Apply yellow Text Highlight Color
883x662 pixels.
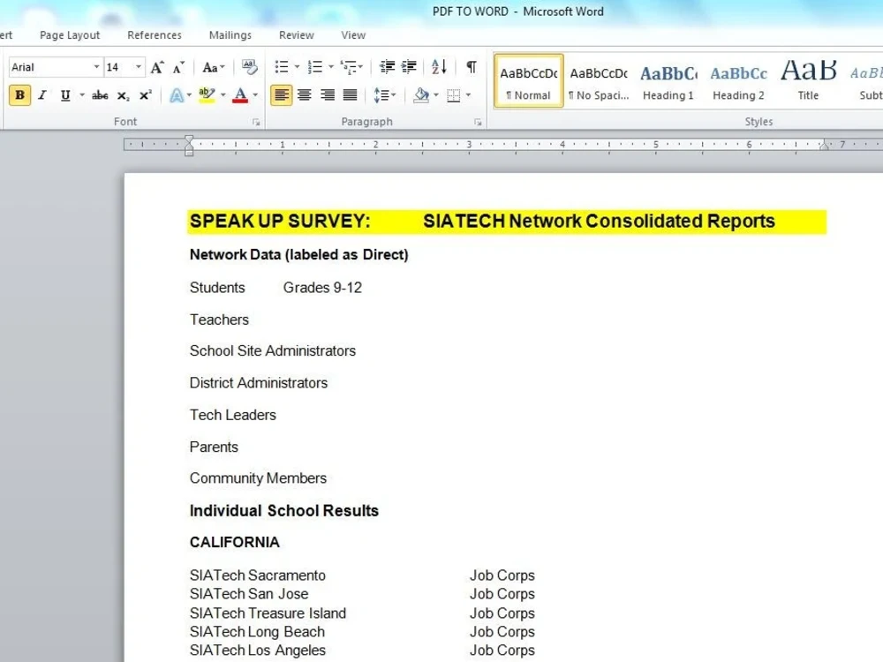pyautogui.click(x=207, y=95)
